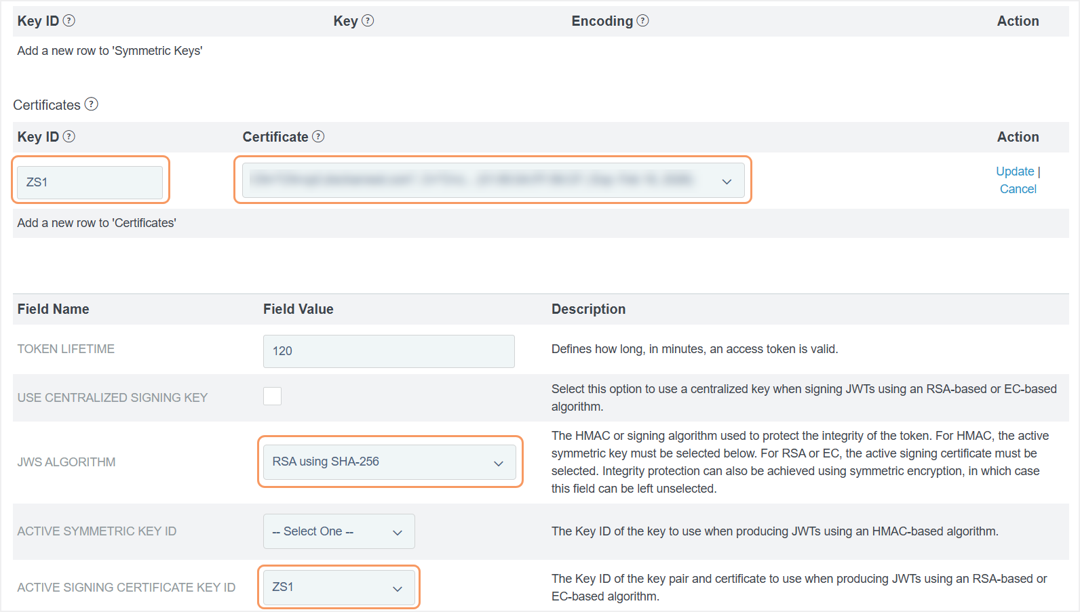
Task: Click help icon beside Encoding header
Action: click(x=642, y=21)
